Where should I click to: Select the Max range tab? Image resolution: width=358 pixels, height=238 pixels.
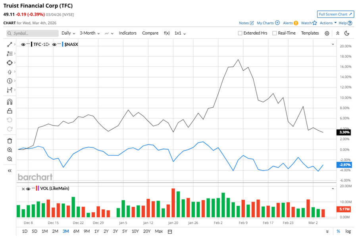159,231
